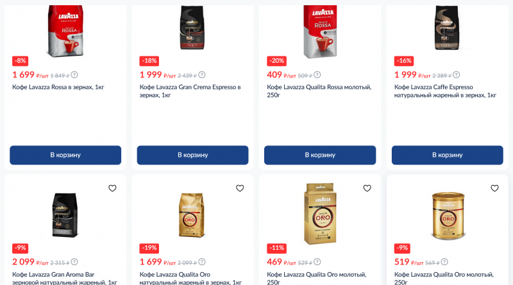513x285 pixels.
Task: Click В корзину for Qualita Rossa 250г
Action: (x=320, y=155)
